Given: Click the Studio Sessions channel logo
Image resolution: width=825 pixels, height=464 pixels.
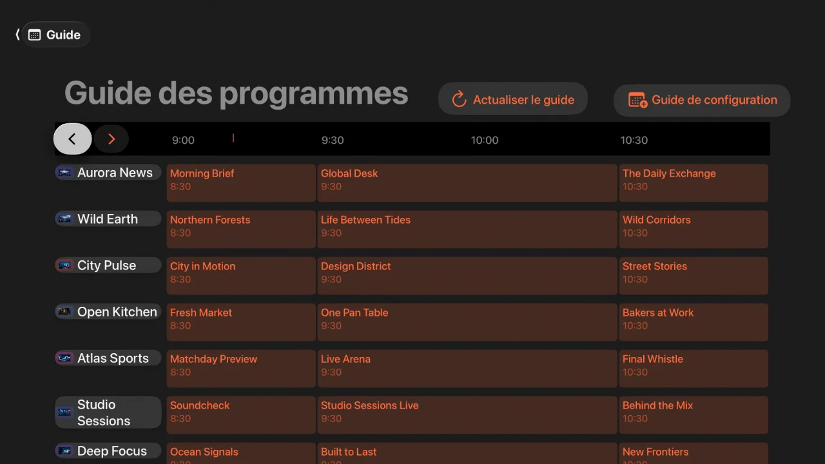Looking at the screenshot, I should tap(64, 412).
